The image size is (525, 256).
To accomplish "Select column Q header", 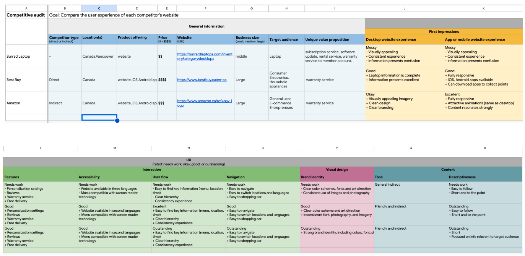I will 411,148.
